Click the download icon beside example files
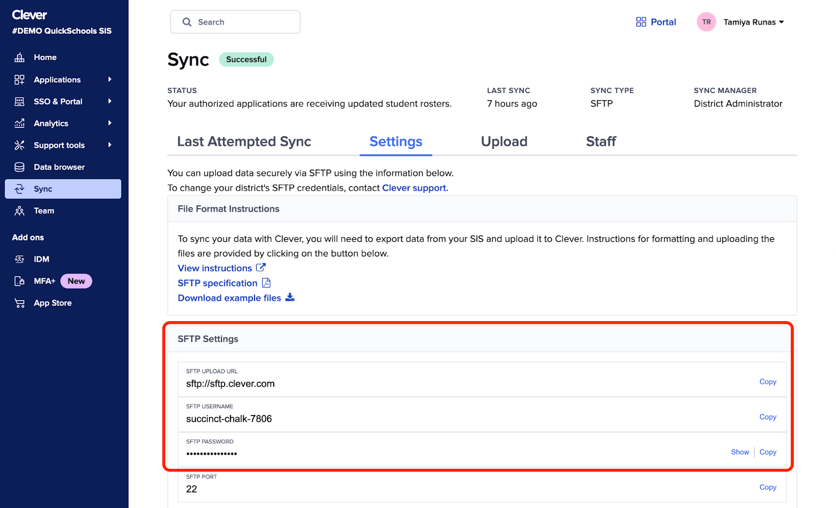 (290, 297)
